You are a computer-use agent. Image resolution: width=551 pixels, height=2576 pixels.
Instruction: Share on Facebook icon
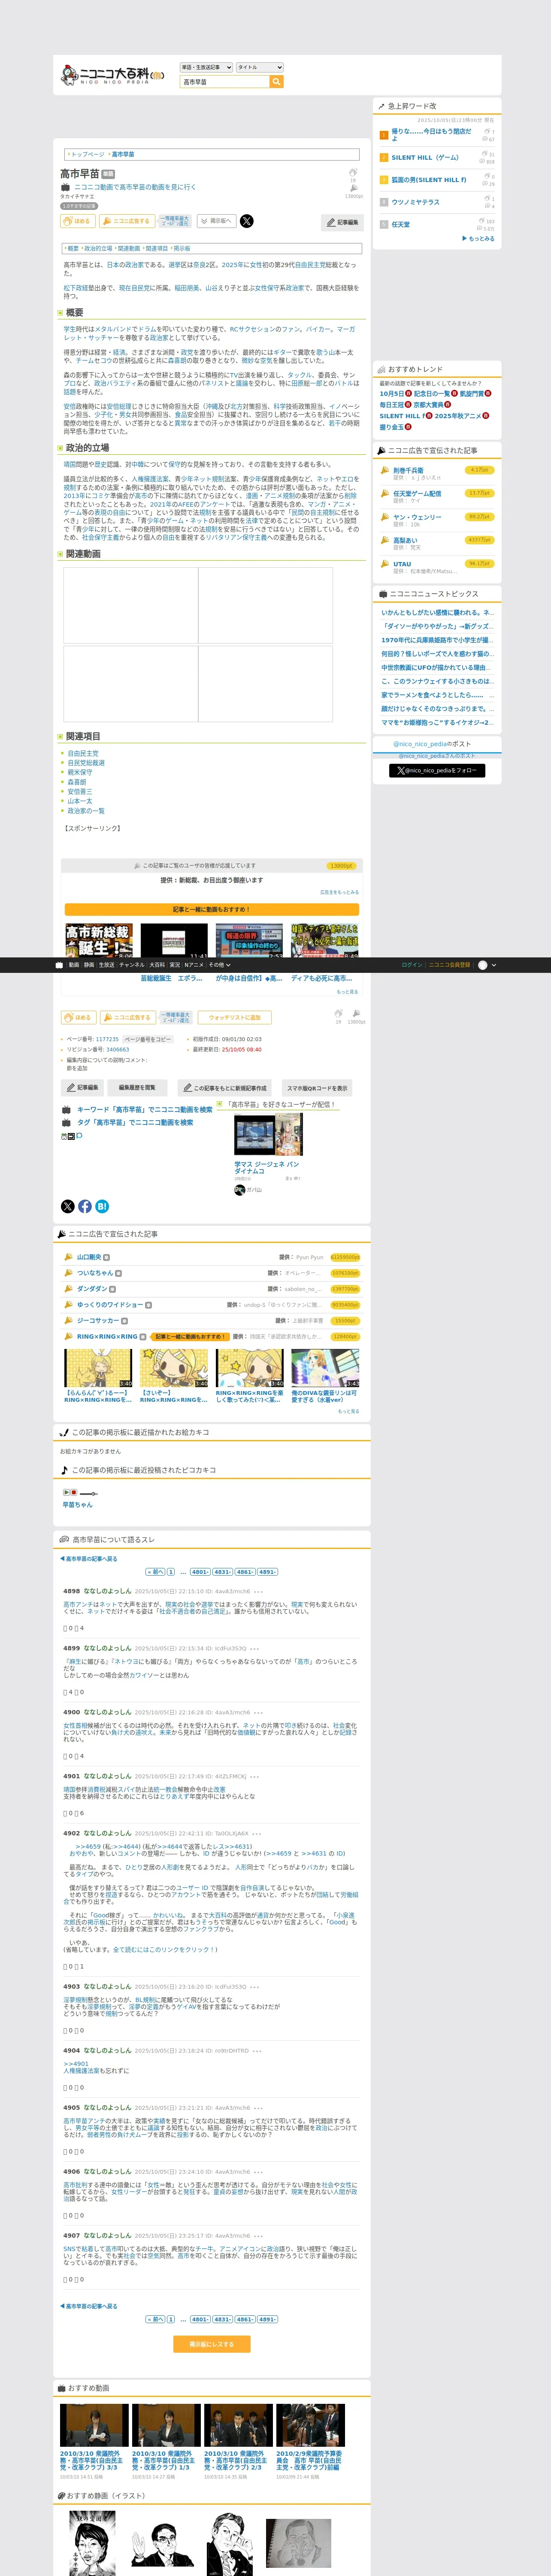(85, 1206)
